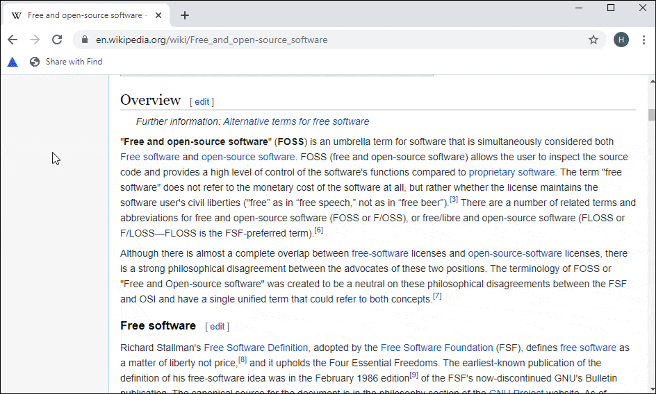This screenshot has width=656, height=394.
Task: Jump to citation 6
Action: [x=319, y=230]
